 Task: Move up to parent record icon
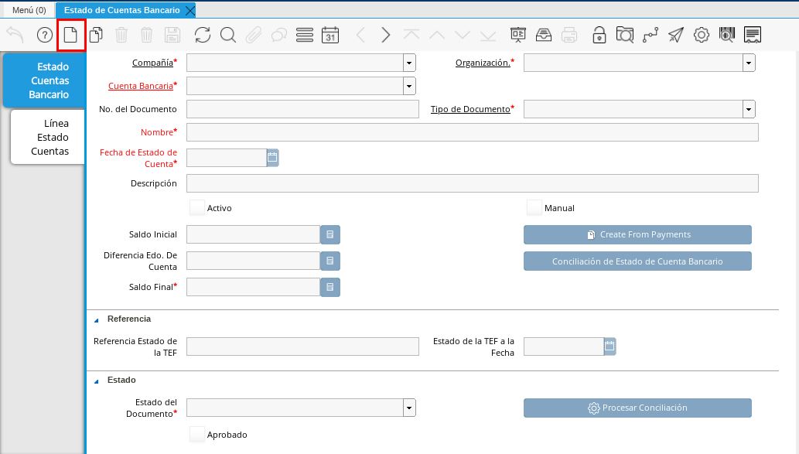tap(437, 35)
